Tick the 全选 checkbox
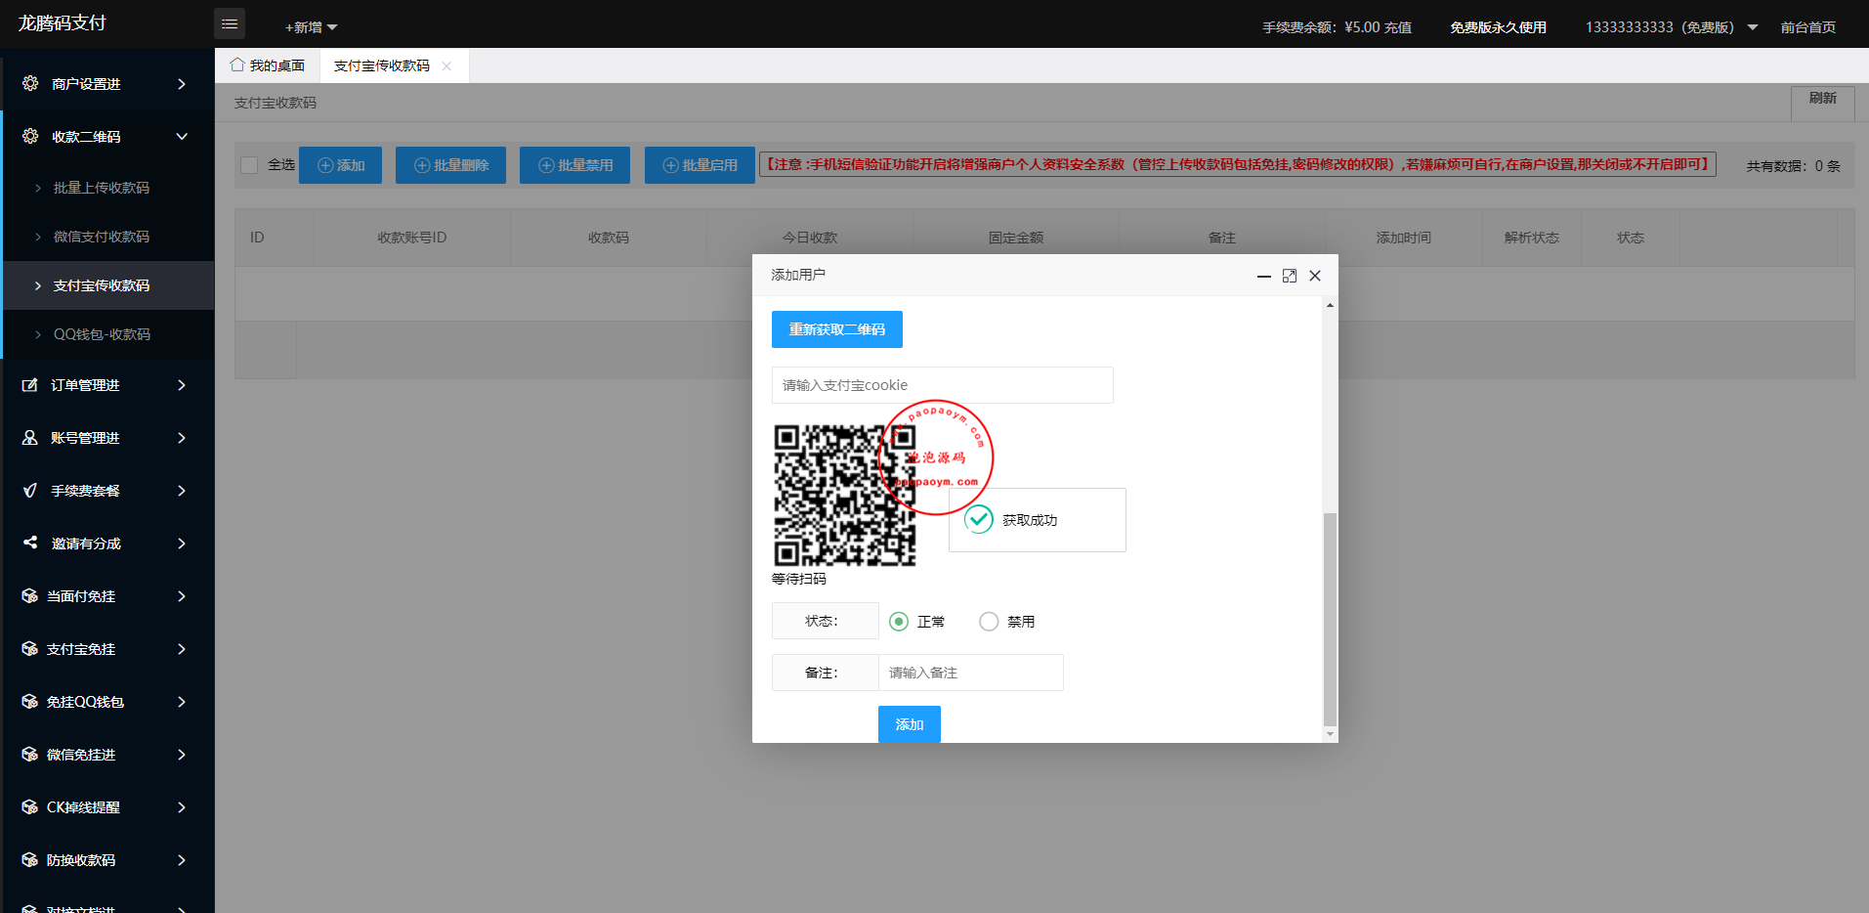 pos(249,165)
